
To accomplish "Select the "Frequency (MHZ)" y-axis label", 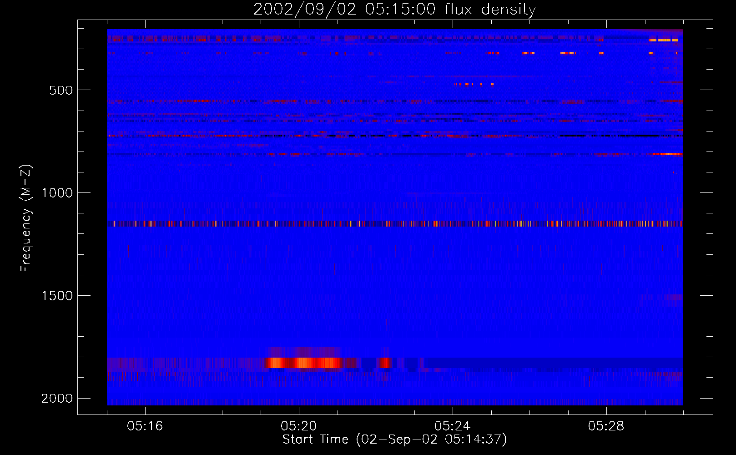I will coord(26,218).
